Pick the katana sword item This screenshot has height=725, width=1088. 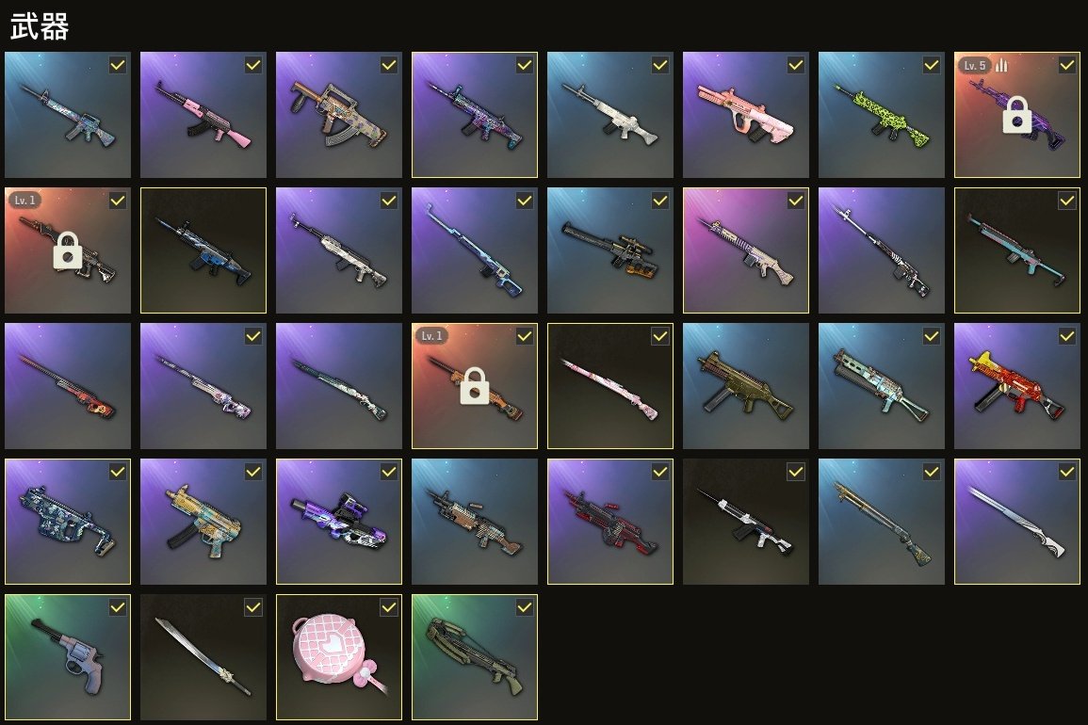(x=203, y=657)
